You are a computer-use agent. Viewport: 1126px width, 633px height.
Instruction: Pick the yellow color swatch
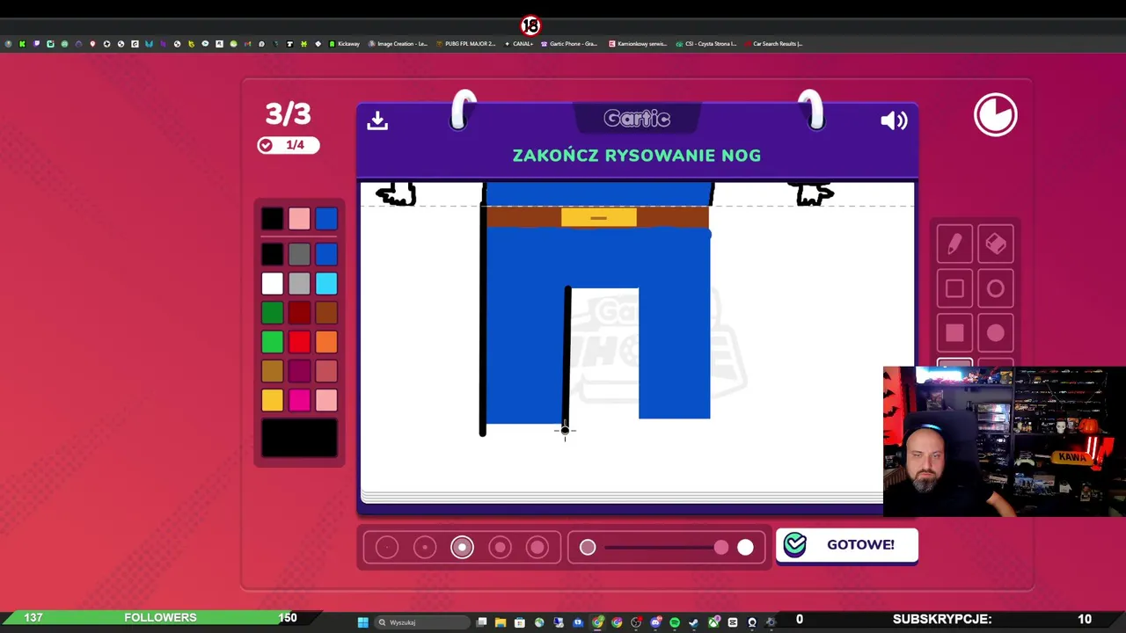(x=273, y=401)
